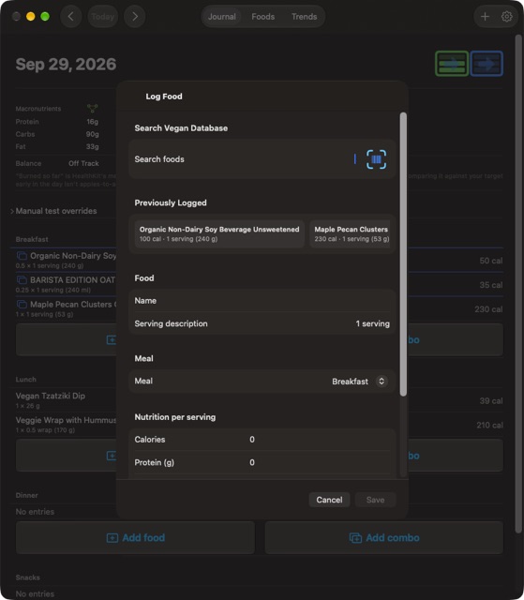Click the Off Track balance status

83,163
